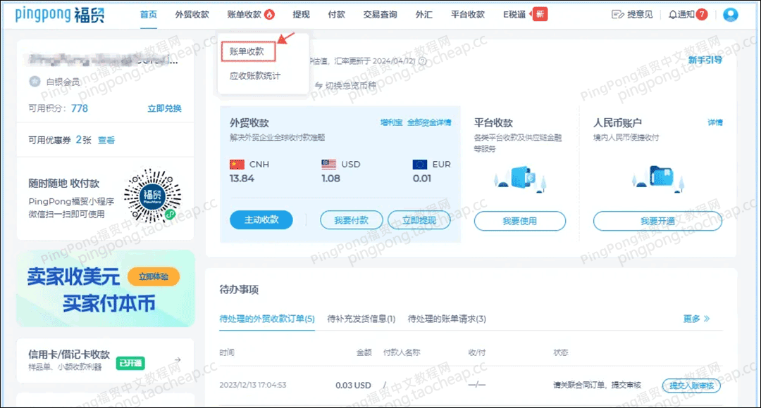
Task: Switch to 待补充发货信息(1) tab
Action: pyautogui.click(x=361, y=319)
